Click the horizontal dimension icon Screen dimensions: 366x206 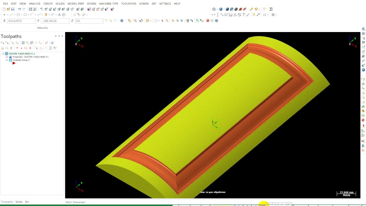click(x=213, y=15)
